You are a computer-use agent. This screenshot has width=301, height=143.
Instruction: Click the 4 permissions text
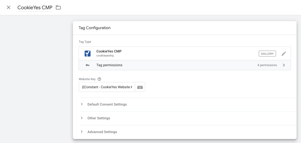[x=267, y=65]
